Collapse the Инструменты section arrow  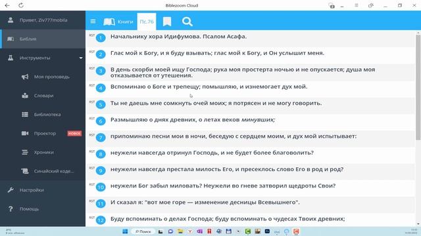point(81,58)
